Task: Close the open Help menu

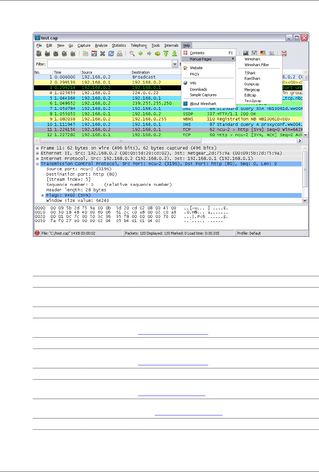Action: point(186,45)
